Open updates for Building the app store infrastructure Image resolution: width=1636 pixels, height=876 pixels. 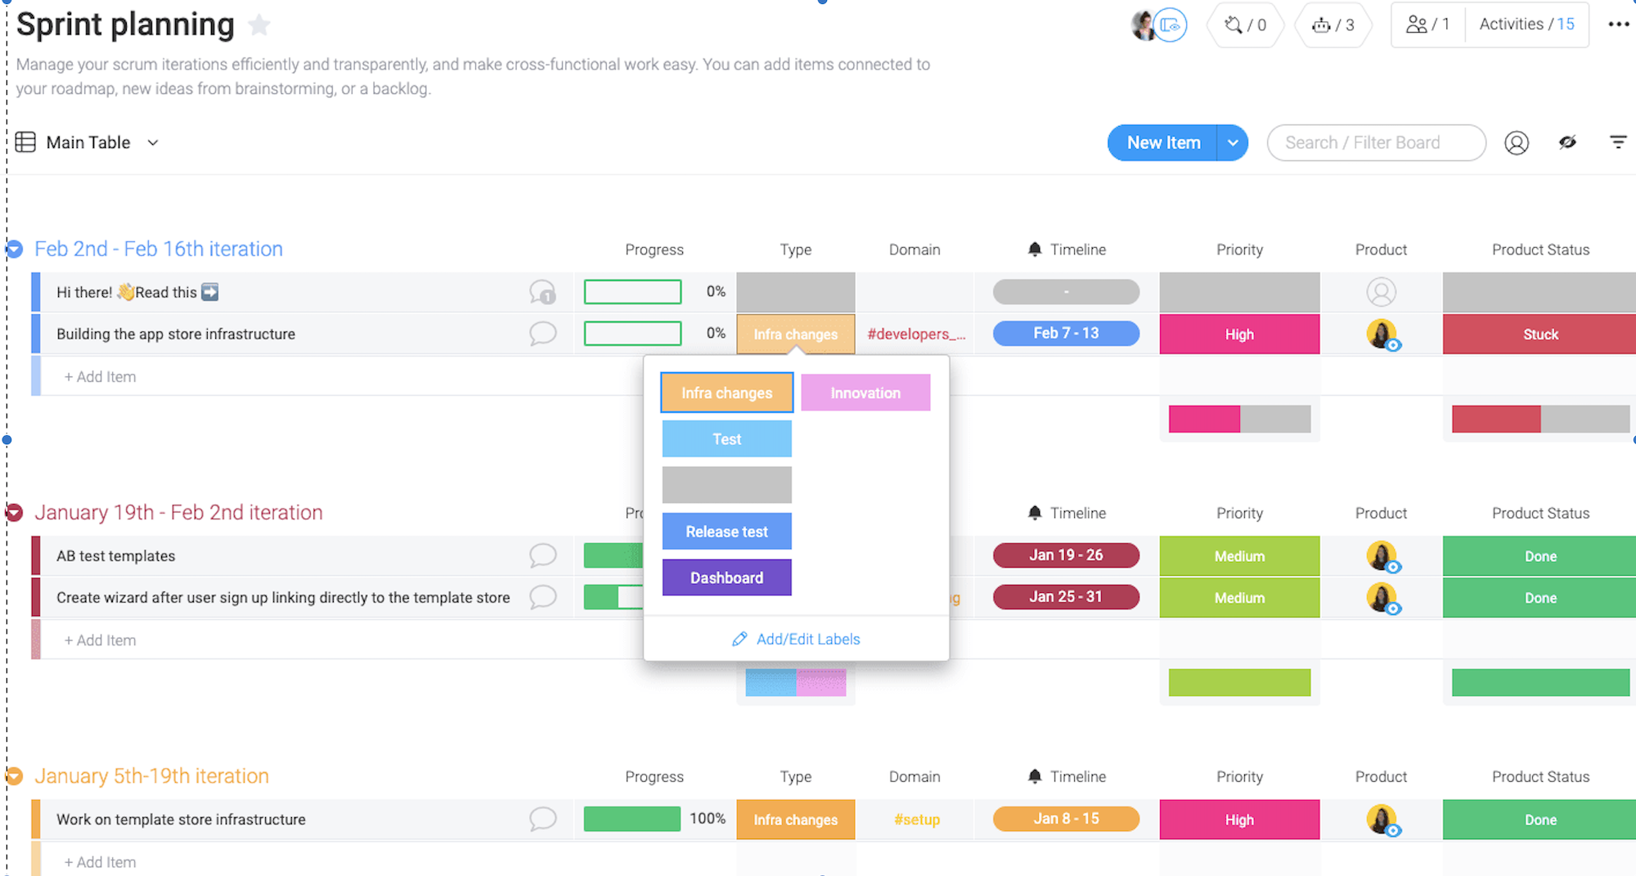tap(542, 334)
